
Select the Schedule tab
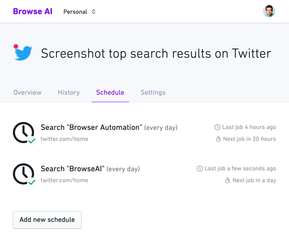coord(110,92)
